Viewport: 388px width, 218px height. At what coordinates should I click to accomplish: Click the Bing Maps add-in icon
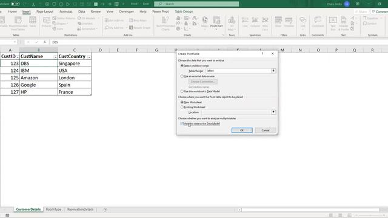coord(138,21)
